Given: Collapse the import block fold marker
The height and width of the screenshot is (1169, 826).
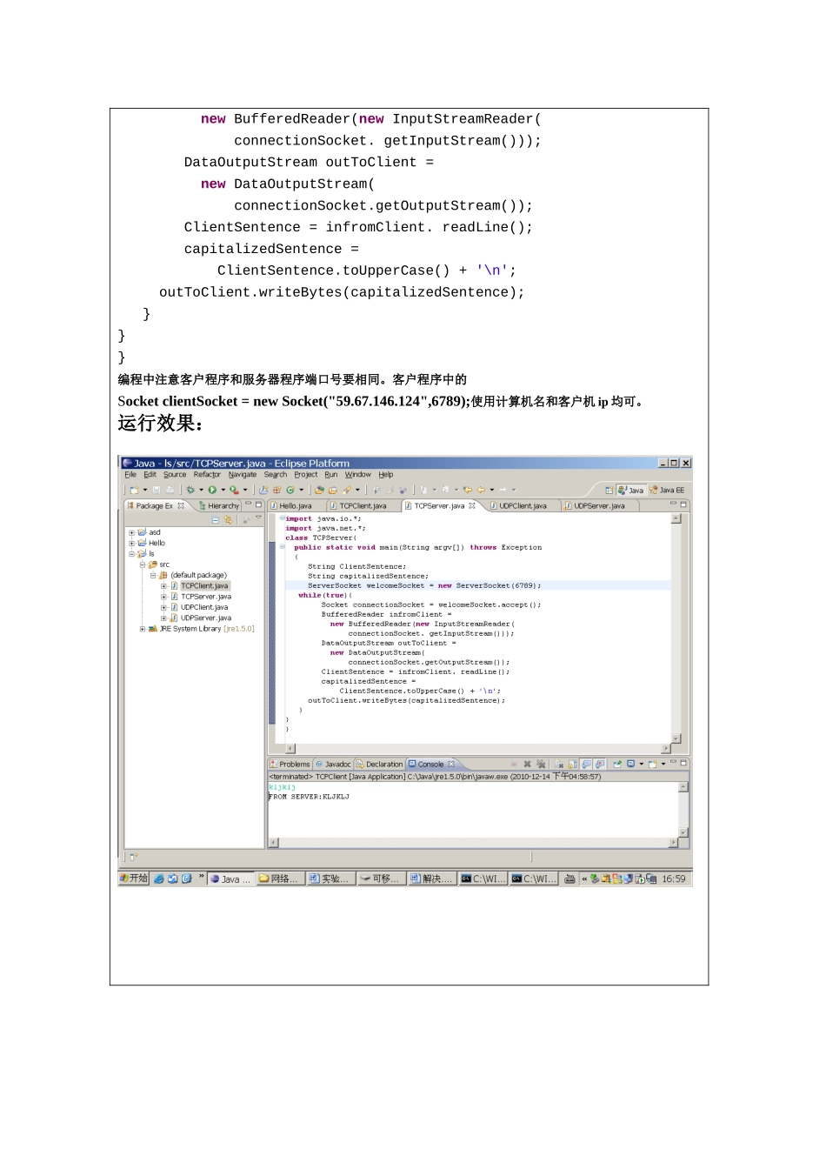Looking at the screenshot, I should [x=282, y=518].
